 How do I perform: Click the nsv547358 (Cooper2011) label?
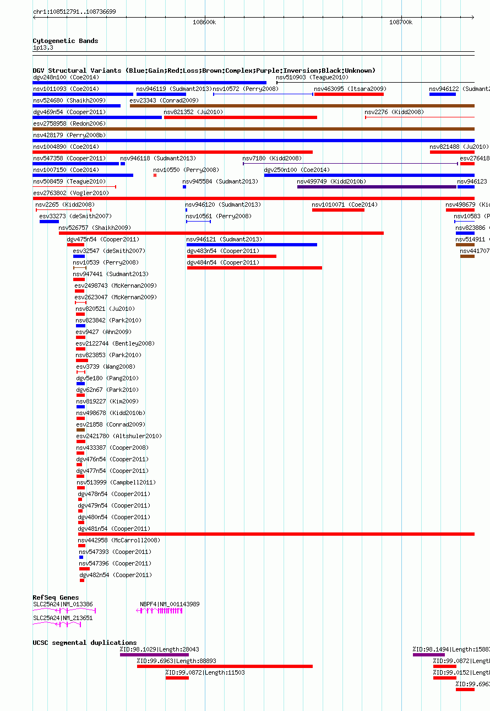pos(69,158)
